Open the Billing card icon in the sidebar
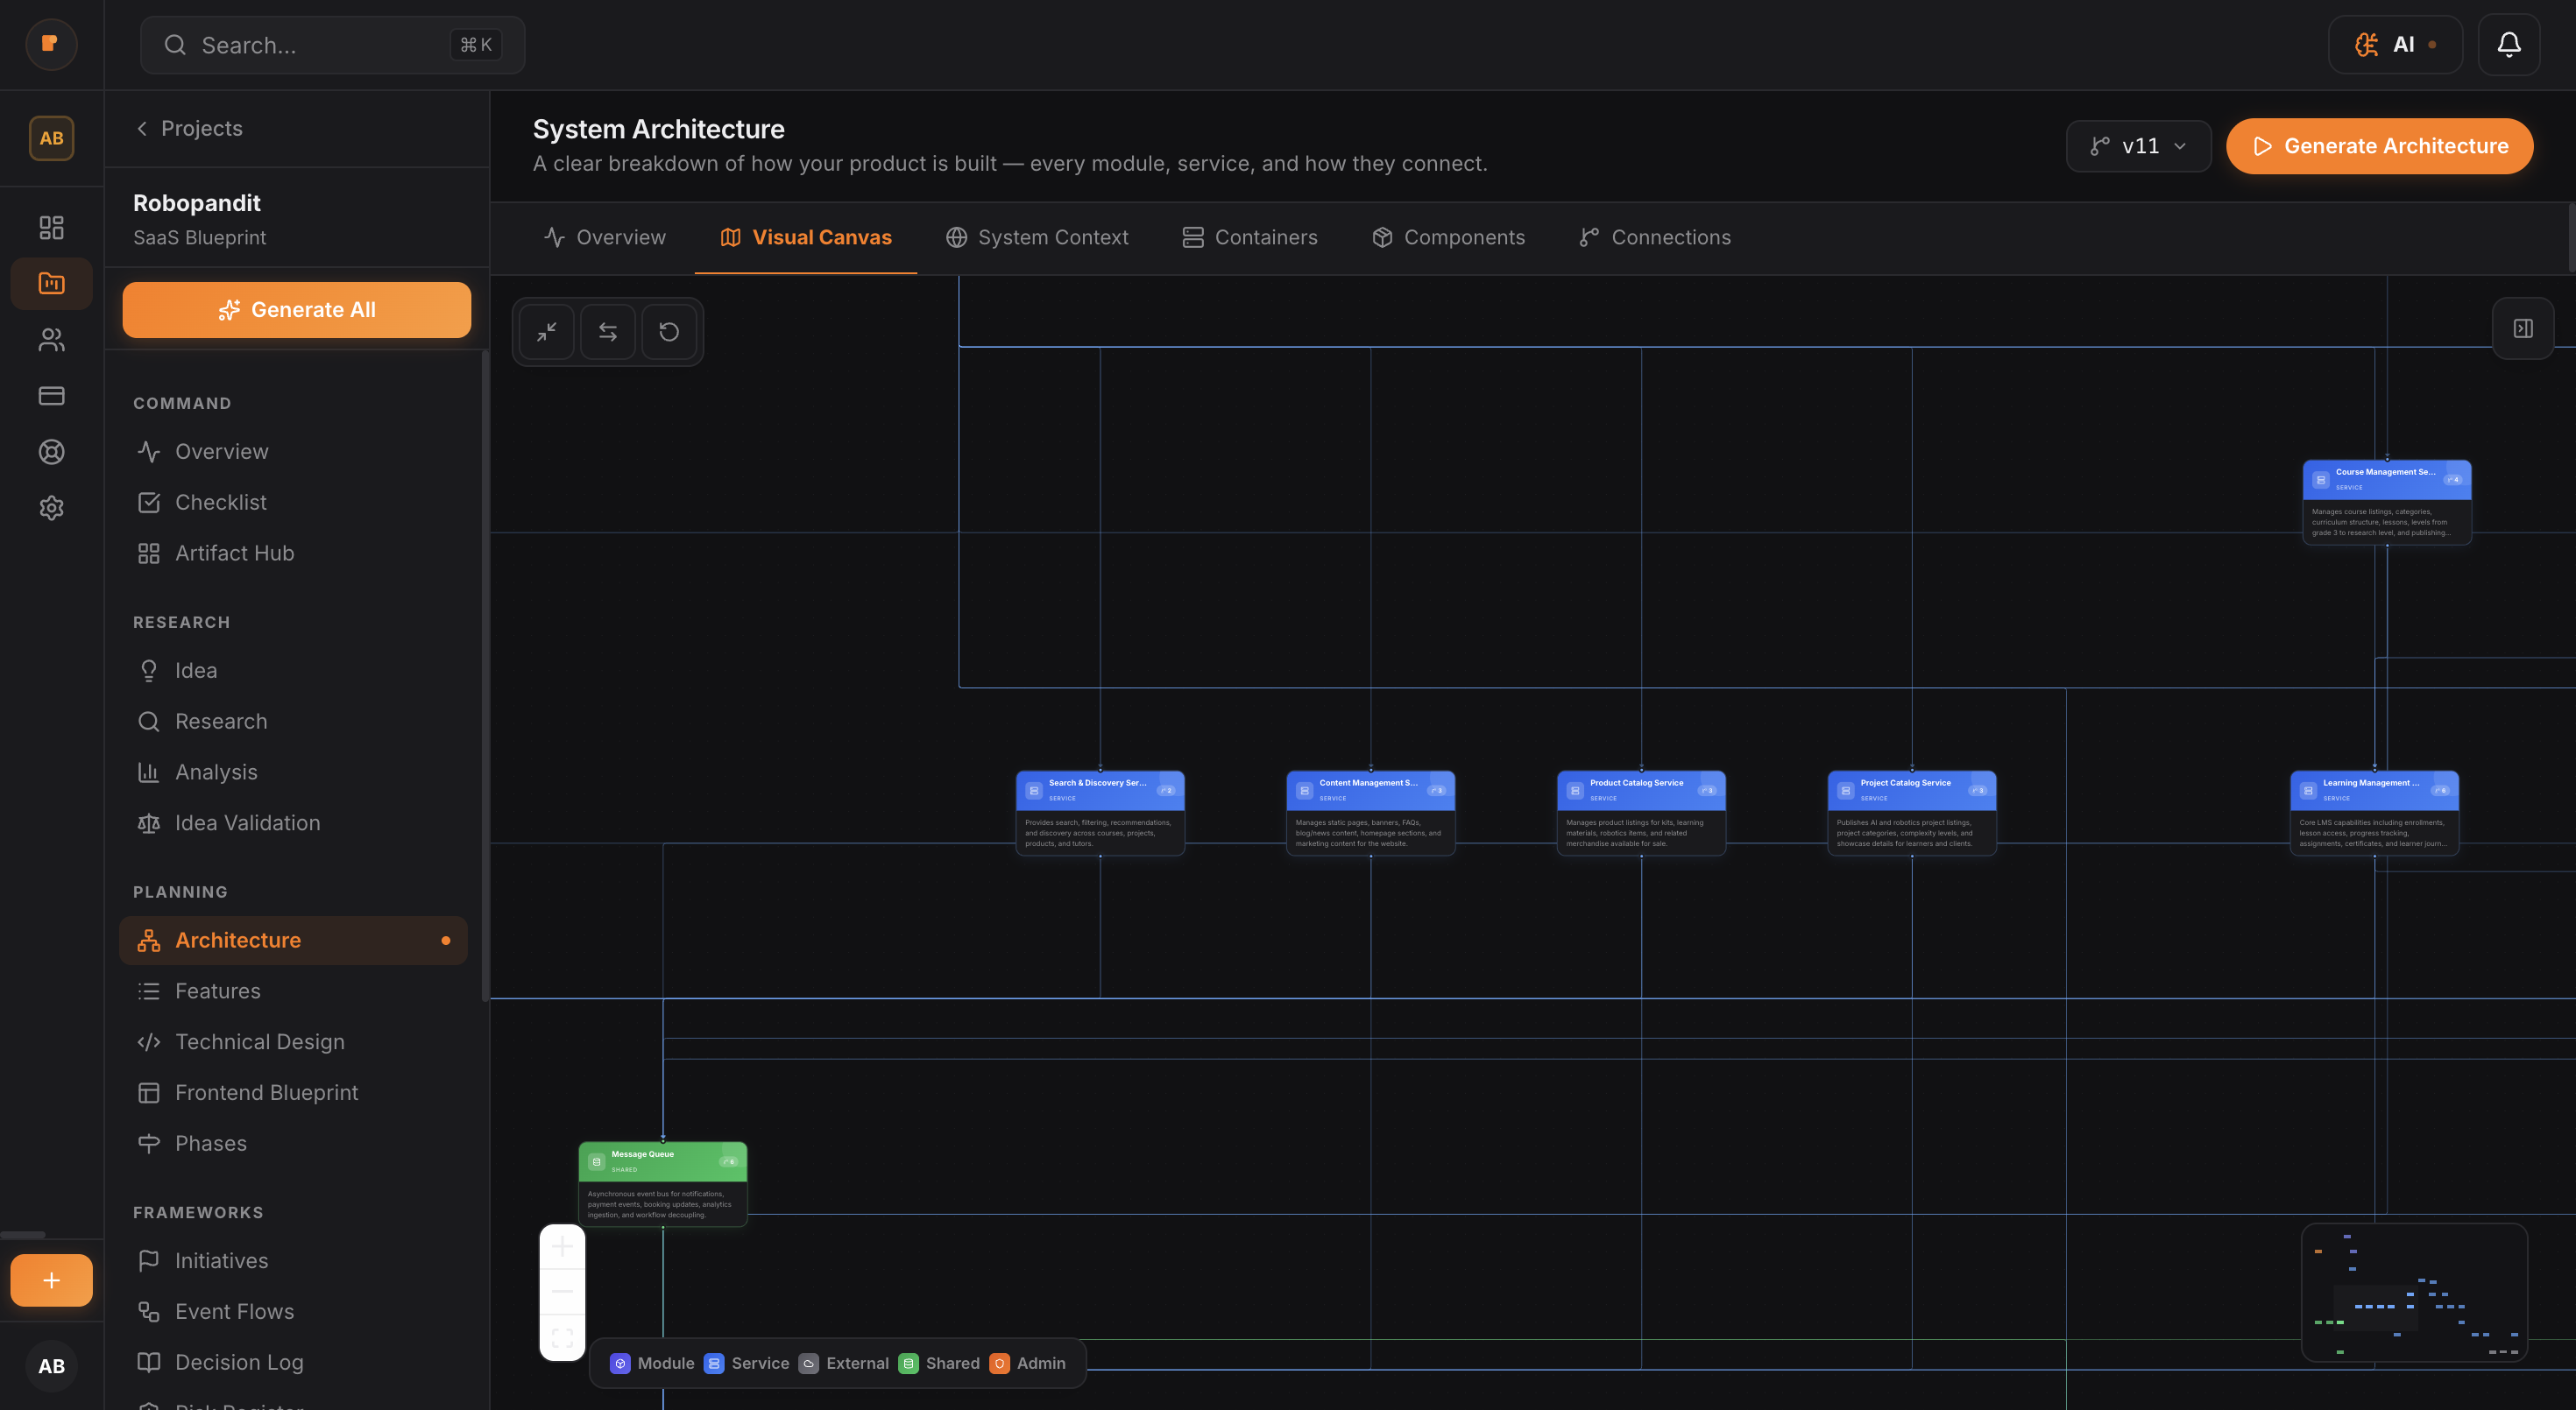 52,396
